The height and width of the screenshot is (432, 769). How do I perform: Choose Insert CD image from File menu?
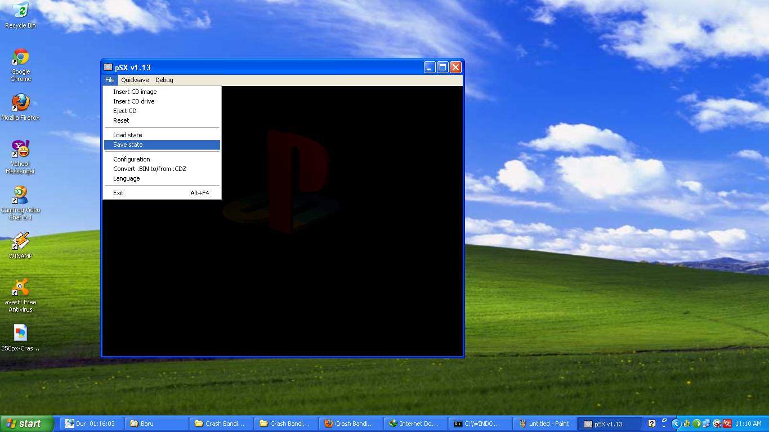click(x=162, y=92)
